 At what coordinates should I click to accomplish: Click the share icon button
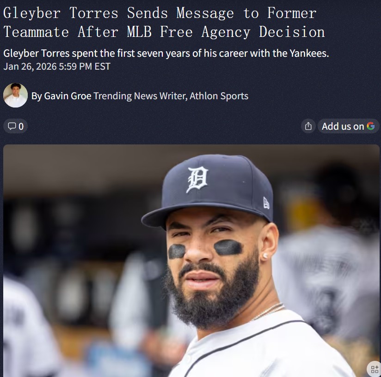(308, 126)
